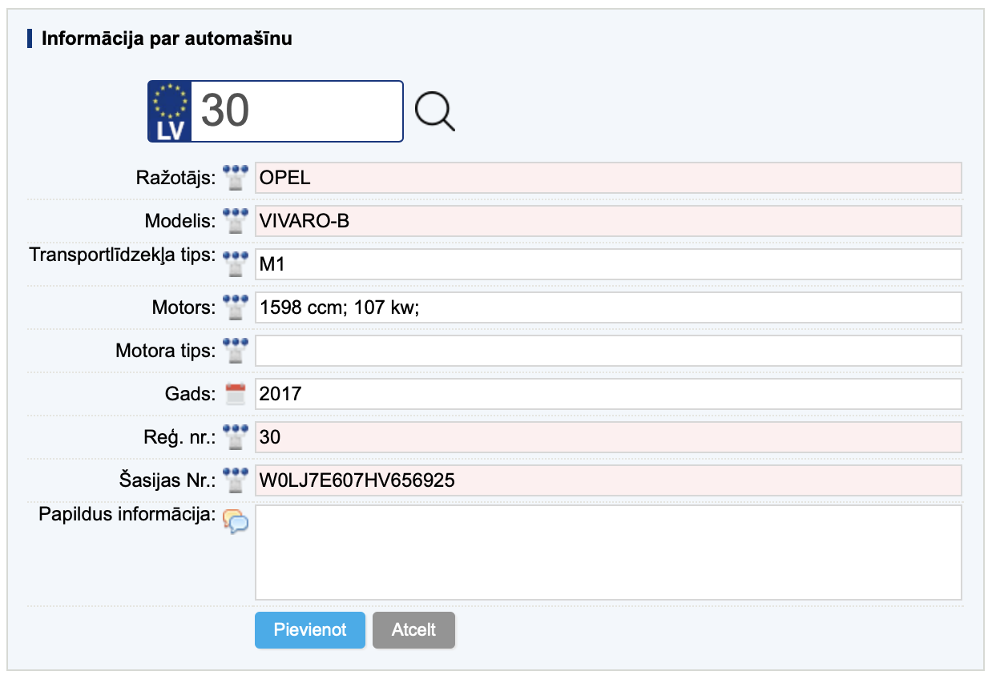Click the Informācija par automašīnu heading

click(167, 38)
